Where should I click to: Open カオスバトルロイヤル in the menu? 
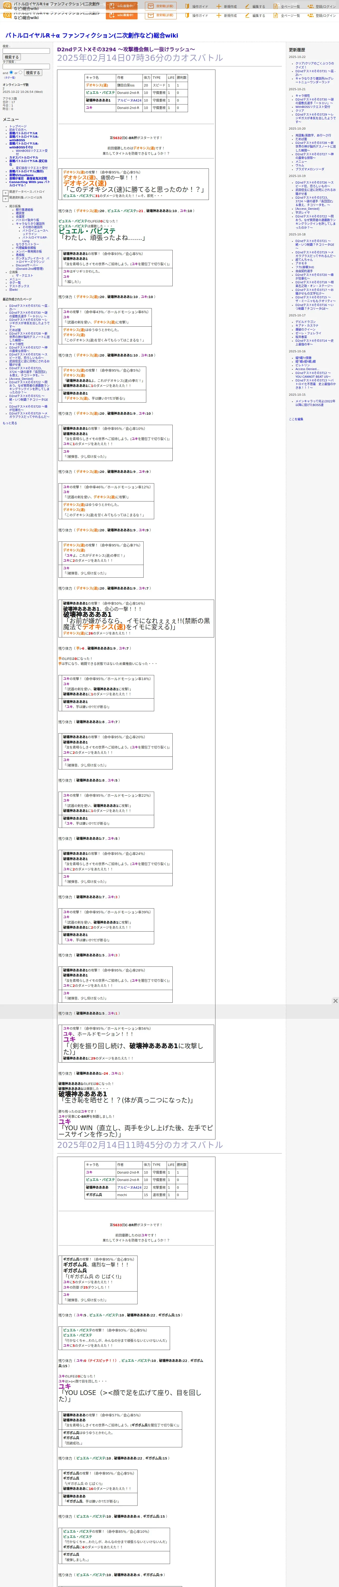(x=23, y=157)
